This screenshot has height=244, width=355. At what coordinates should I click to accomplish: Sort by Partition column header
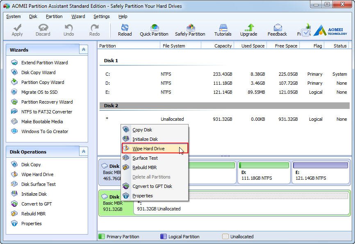129,46
